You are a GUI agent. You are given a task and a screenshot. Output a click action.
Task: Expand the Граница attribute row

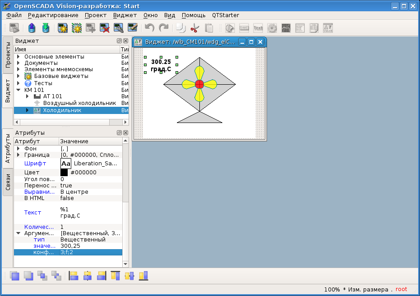point(18,155)
